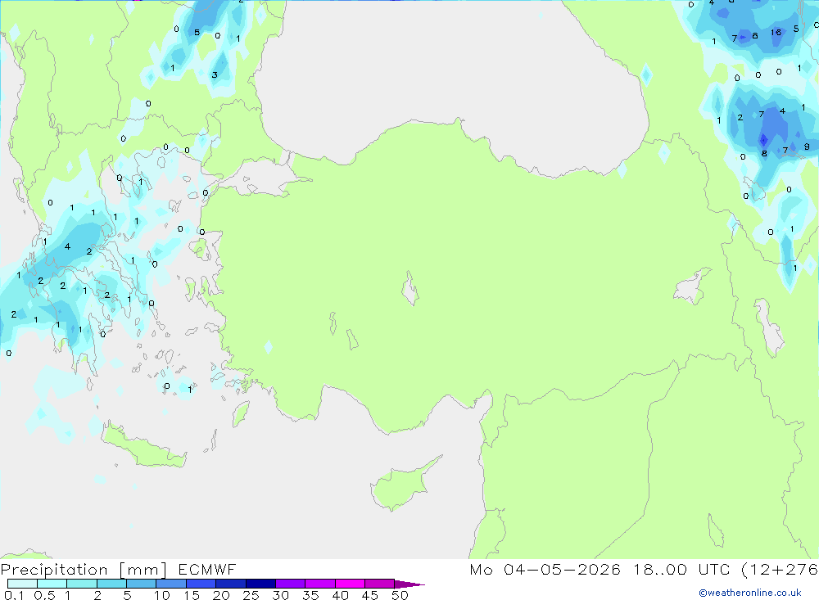
Task: Click the '9' precipitation value at right edge
Action: [807, 147]
